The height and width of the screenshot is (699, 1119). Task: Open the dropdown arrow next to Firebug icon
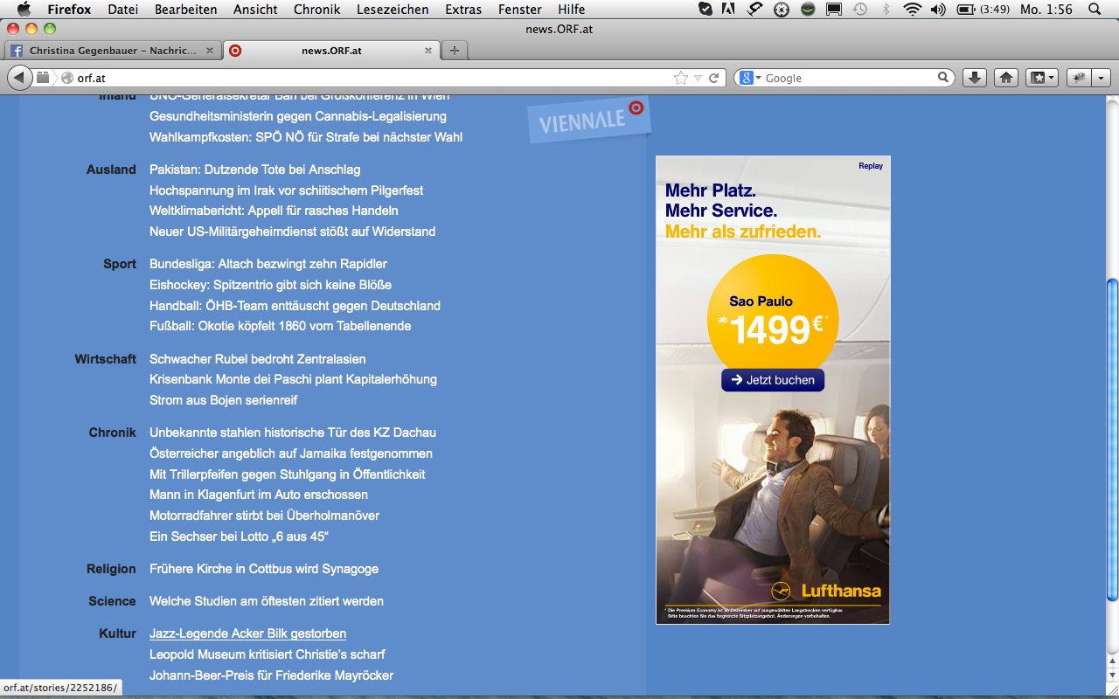1101,78
